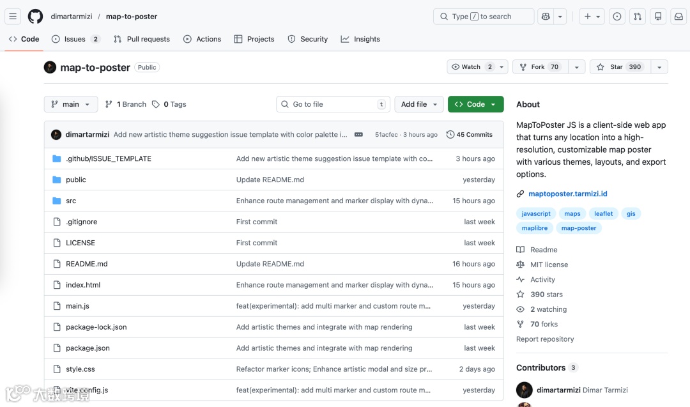The image size is (690, 407).
Task: Expand the Fork options dropdown arrow
Action: pos(576,67)
